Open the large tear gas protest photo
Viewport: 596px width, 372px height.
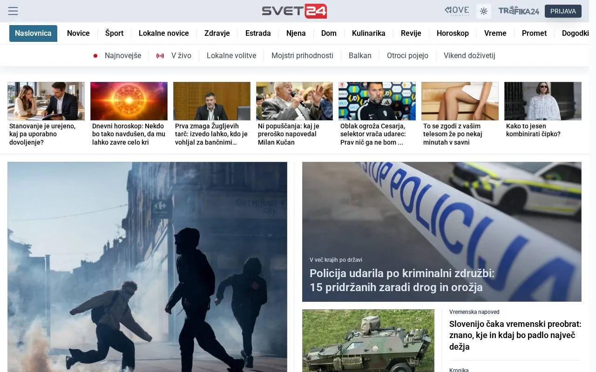(x=147, y=267)
